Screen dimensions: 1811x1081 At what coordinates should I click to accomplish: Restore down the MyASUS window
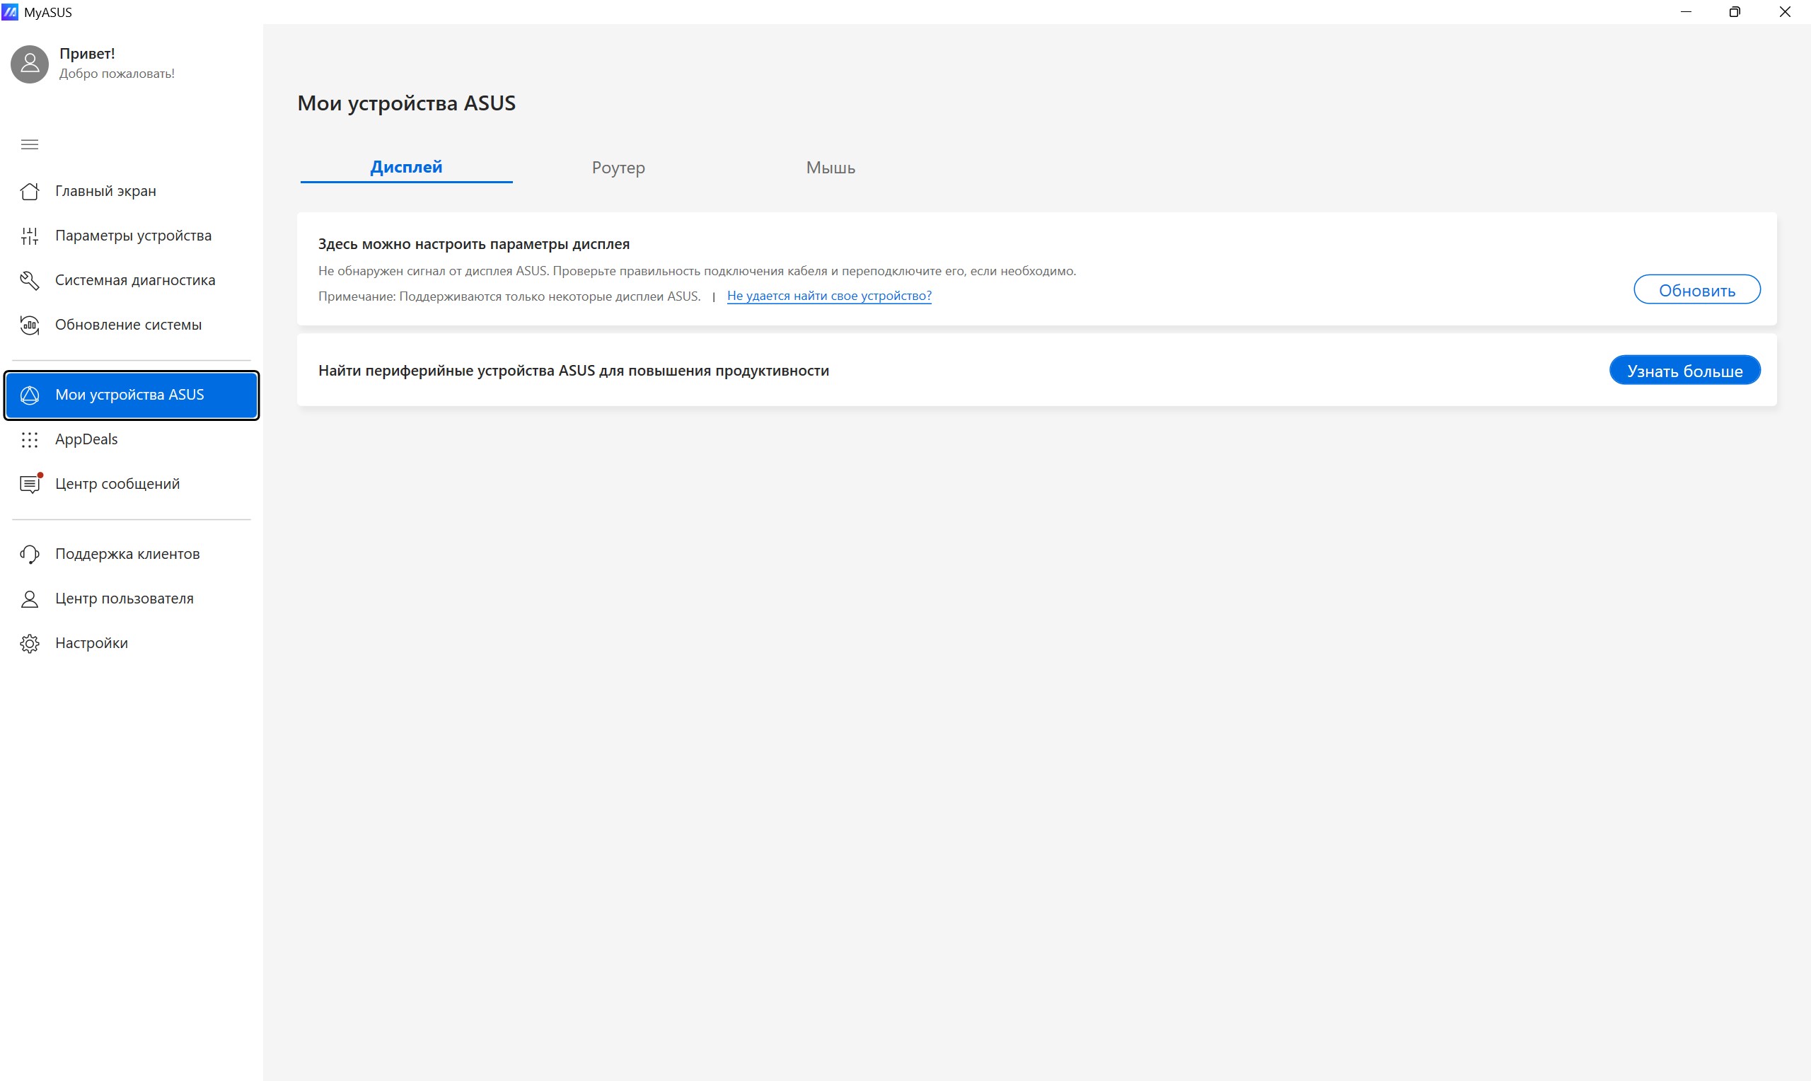click(x=1735, y=11)
